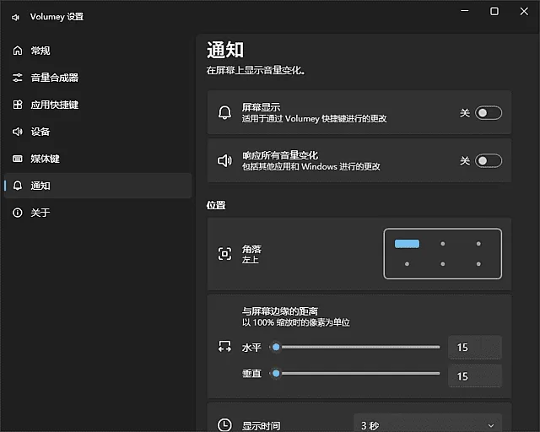
Task: Click the bell icon in 屏幕显示 card
Action: [x=225, y=113]
